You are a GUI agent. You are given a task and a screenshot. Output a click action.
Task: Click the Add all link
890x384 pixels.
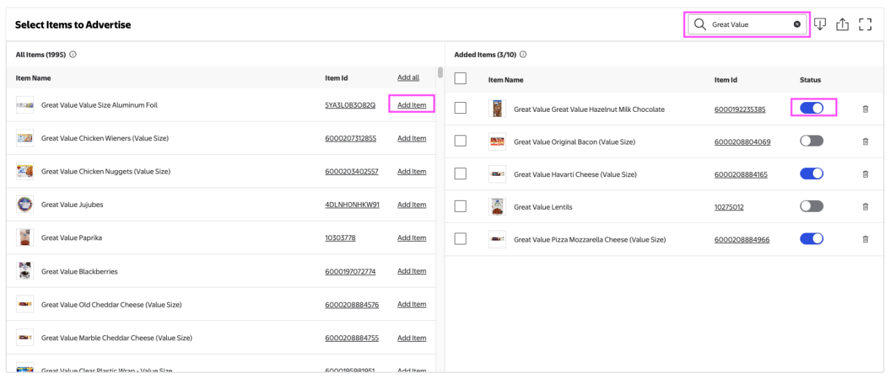[x=408, y=78]
